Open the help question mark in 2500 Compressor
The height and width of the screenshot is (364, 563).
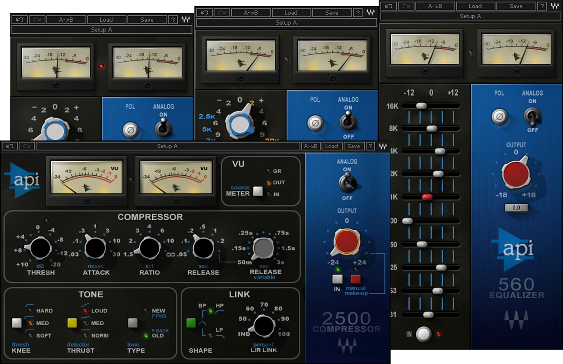point(370,146)
